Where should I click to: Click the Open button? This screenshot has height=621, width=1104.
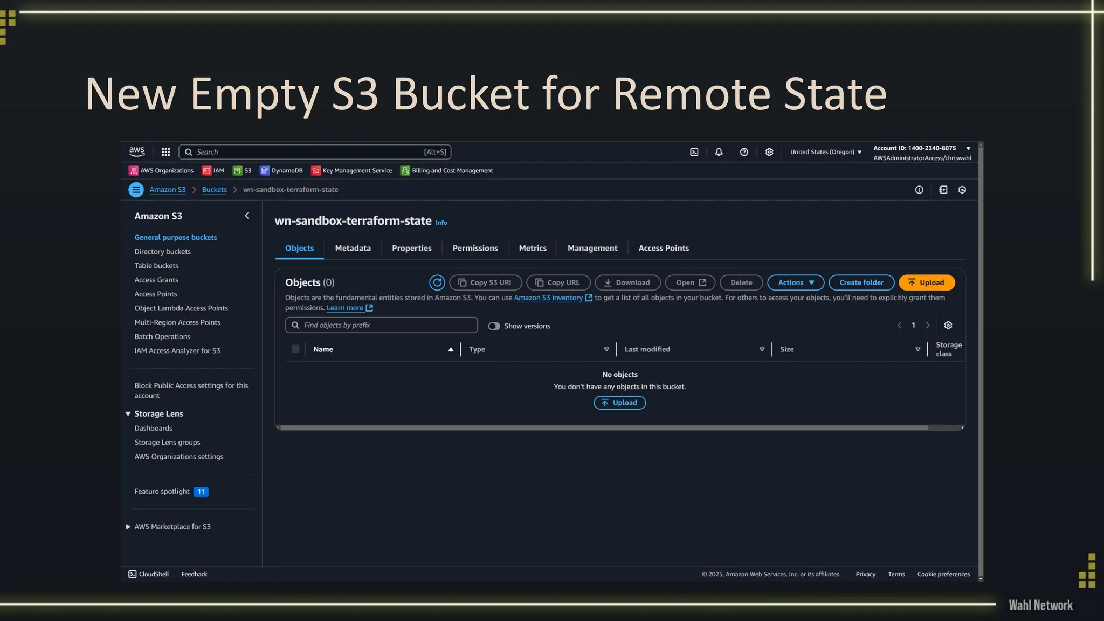tap(690, 282)
